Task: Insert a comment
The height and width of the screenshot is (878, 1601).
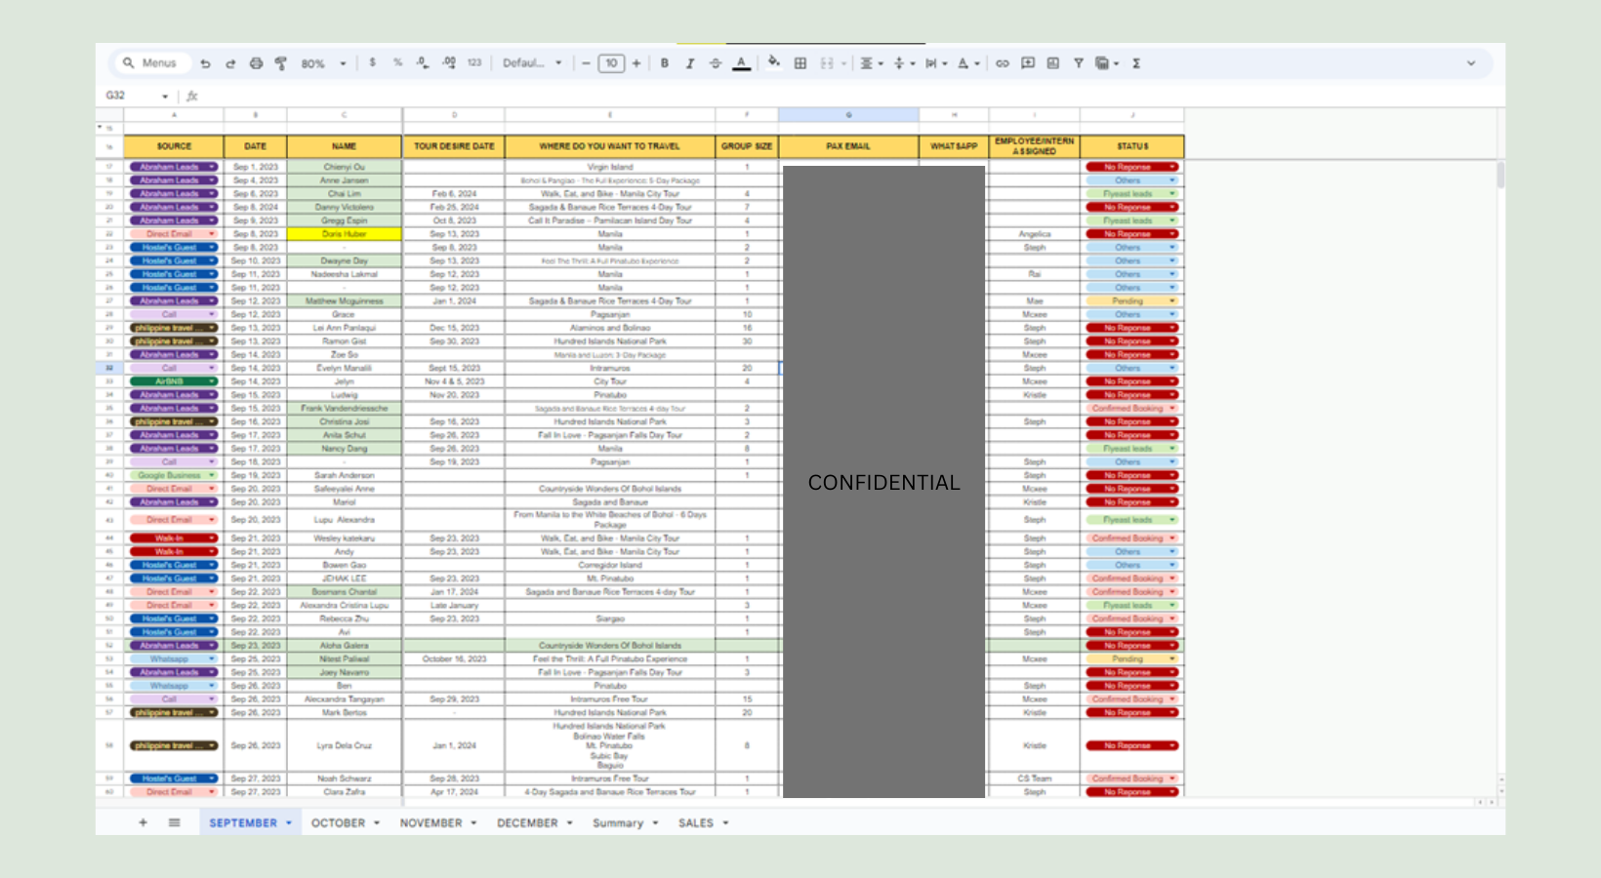Action: coord(1028,63)
